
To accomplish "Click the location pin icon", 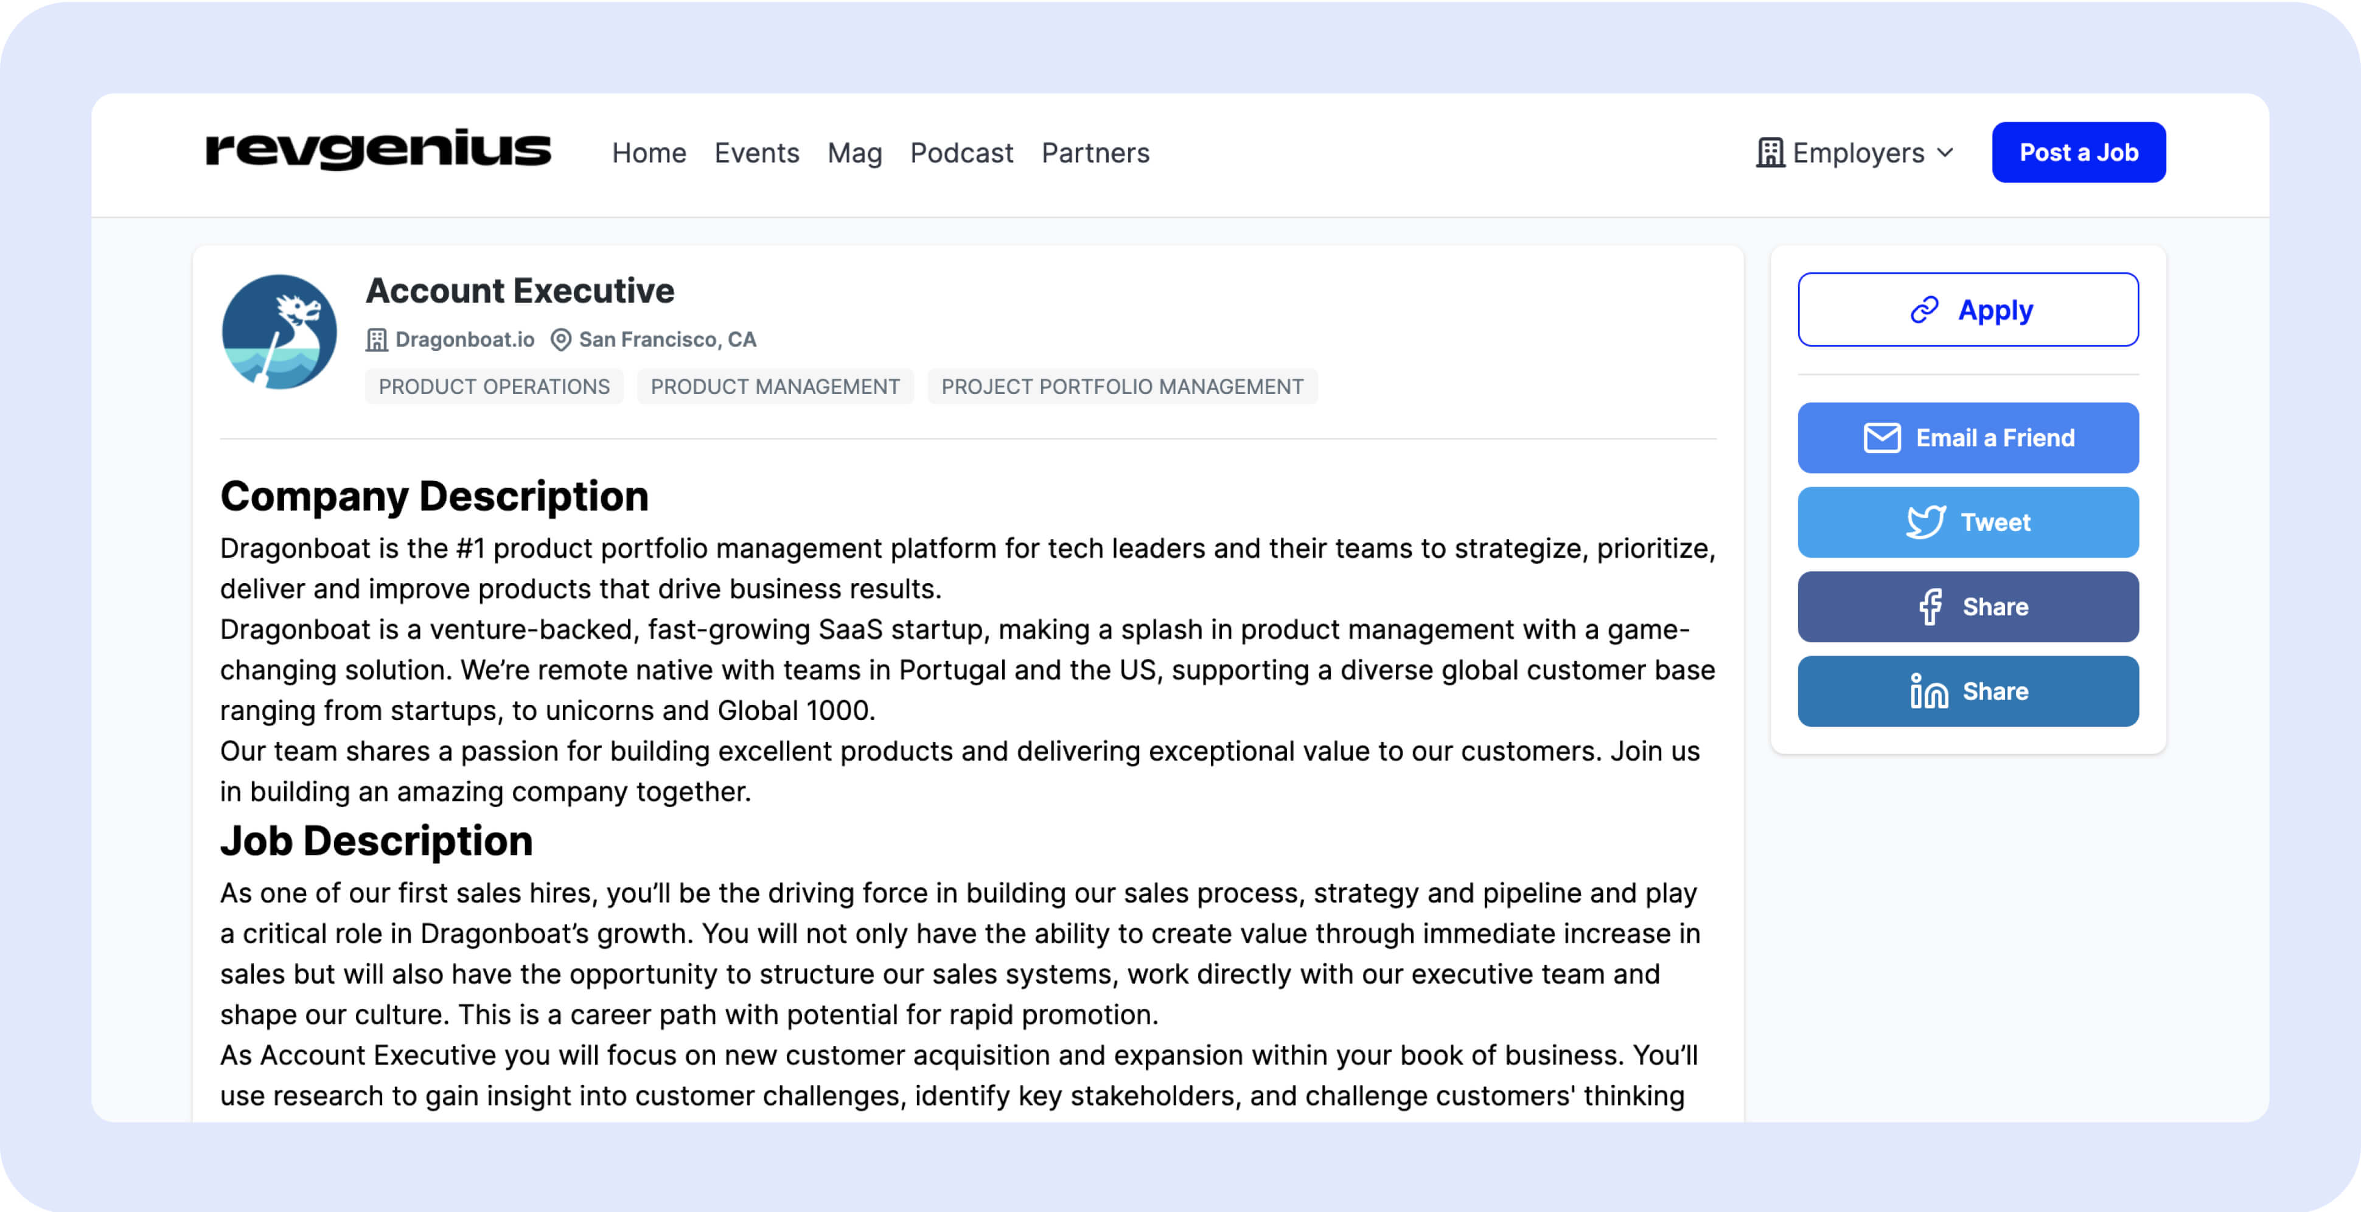I will (x=561, y=340).
